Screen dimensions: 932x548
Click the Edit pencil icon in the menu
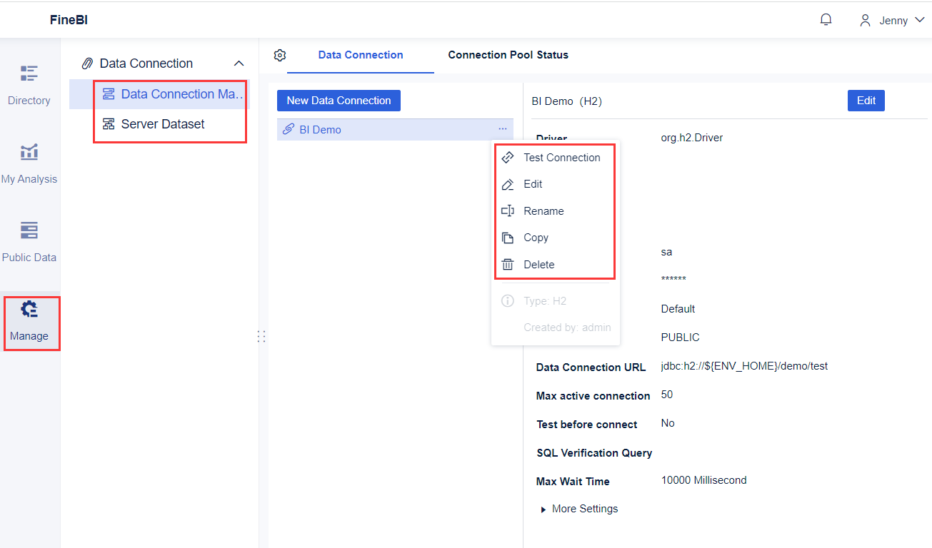pos(507,183)
